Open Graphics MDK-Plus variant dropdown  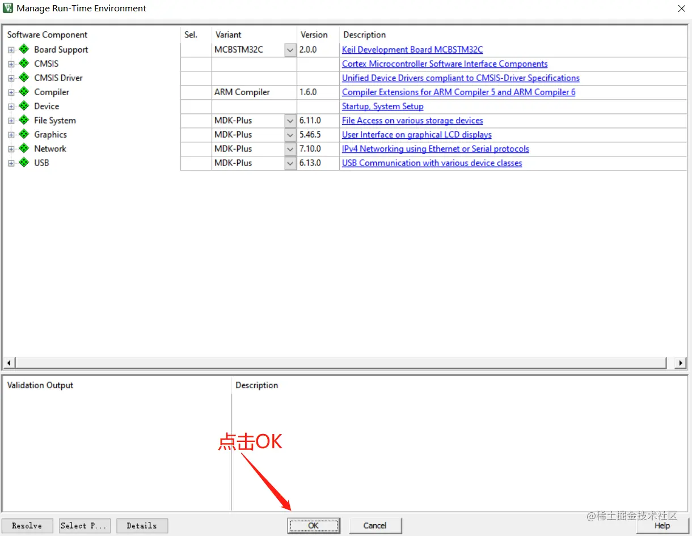pyautogui.click(x=290, y=135)
